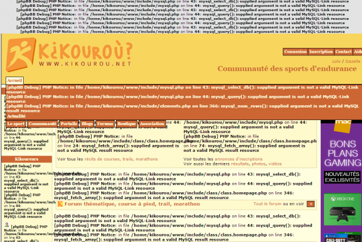Image resolution: width=362 pixels, height=242 pixels.
Task: Open Forum thématique, course à pied heading
Action: coord(132,204)
